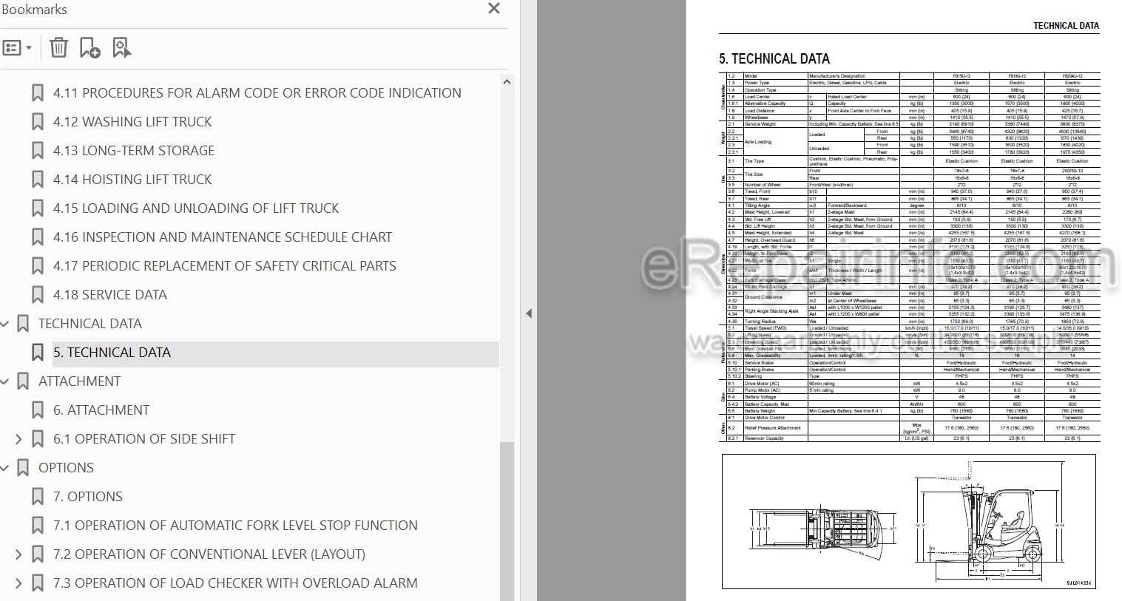Jump to 7. OPTIONS bookmark
Screen dimensions: 1122x601
click(88, 497)
